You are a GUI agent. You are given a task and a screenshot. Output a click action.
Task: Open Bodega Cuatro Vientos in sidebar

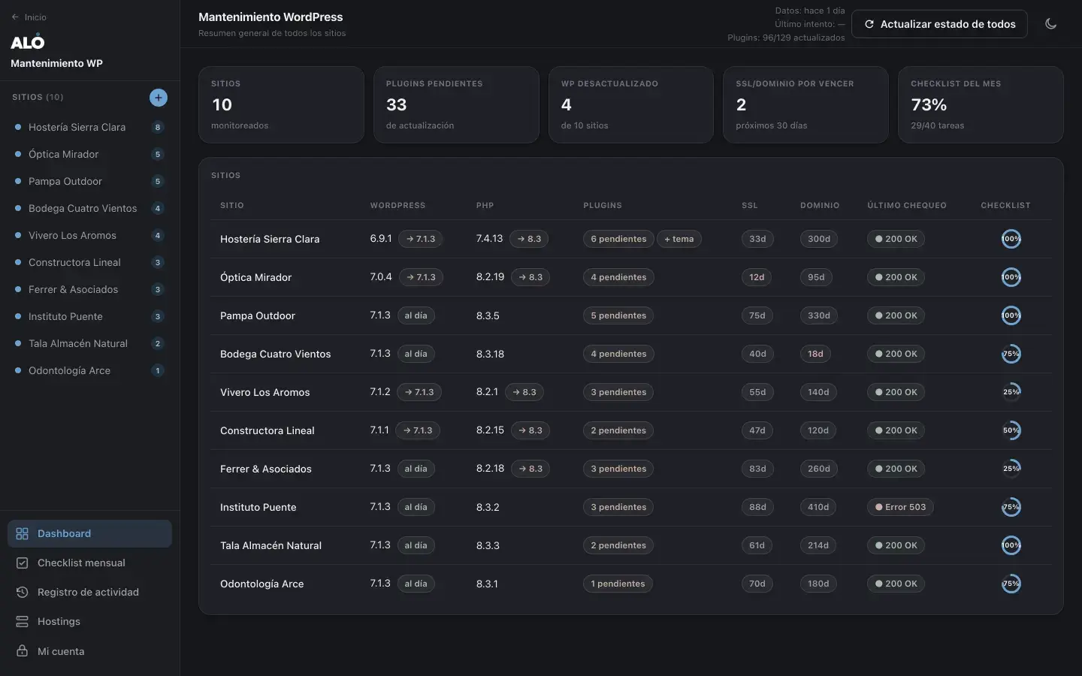[x=89, y=208]
